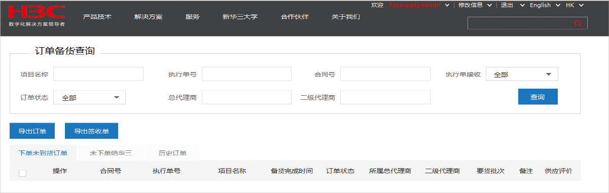Click 所属总代理商 column header
Screen dimensions: 609x193
point(390,171)
